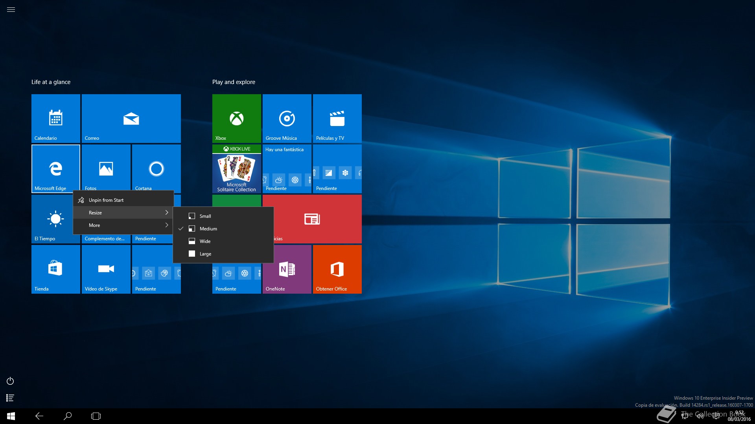Open the Groove Música tile

click(x=287, y=119)
